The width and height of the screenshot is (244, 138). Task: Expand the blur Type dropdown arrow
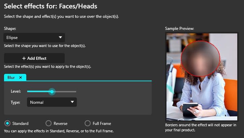click(72, 102)
